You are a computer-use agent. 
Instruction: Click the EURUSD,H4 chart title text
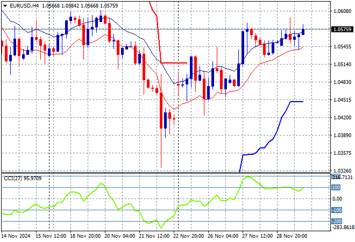click(x=24, y=6)
